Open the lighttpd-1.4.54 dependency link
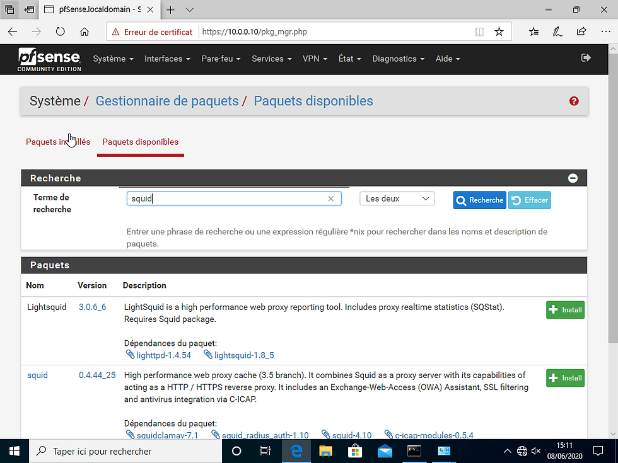 click(163, 355)
